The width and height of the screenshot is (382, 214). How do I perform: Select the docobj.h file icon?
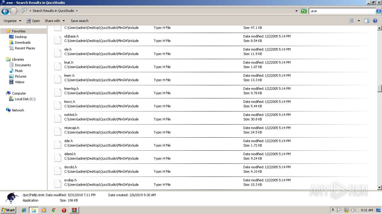point(58,170)
